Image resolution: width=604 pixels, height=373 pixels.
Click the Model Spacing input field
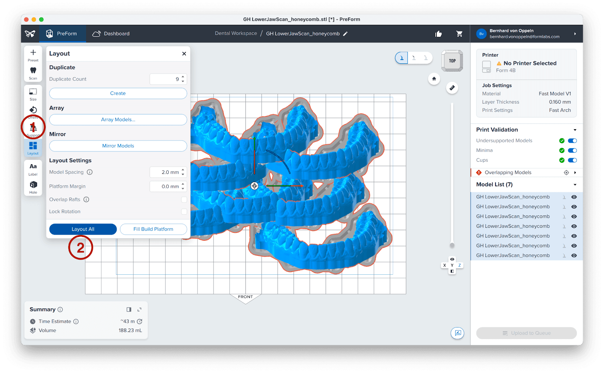click(165, 172)
